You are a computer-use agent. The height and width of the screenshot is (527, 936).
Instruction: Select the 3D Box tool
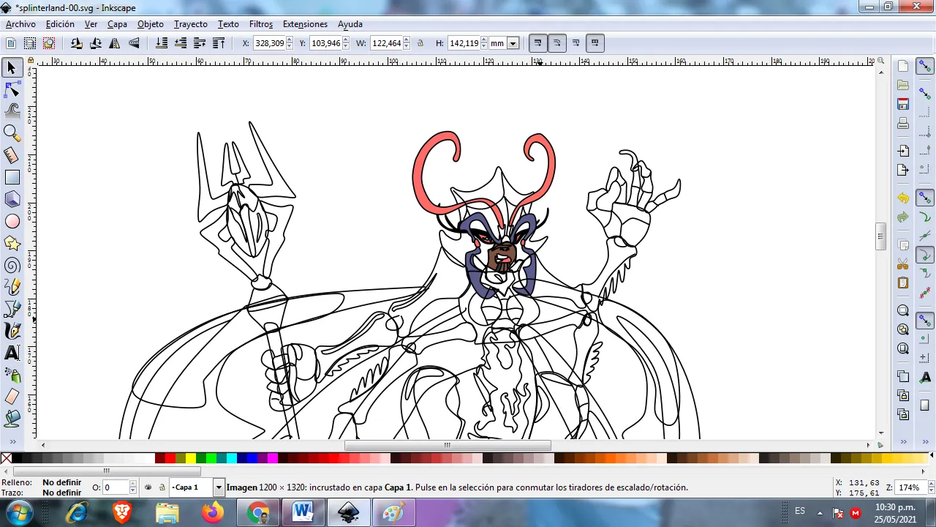12,199
